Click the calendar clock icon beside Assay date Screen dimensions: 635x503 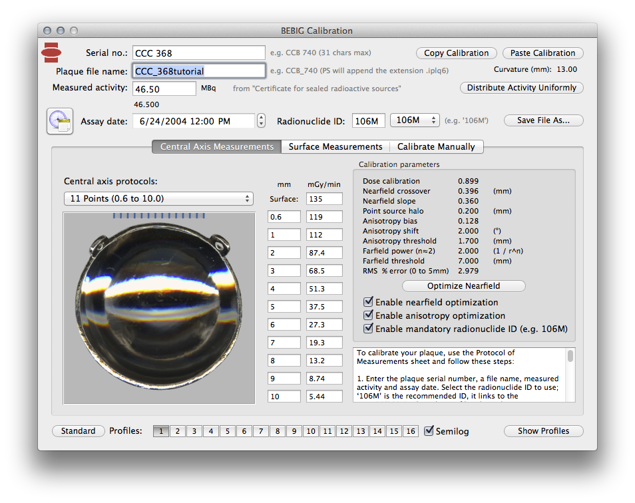[59, 121]
